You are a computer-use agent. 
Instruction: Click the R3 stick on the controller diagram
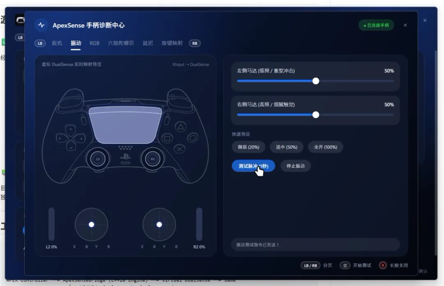point(153,159)
